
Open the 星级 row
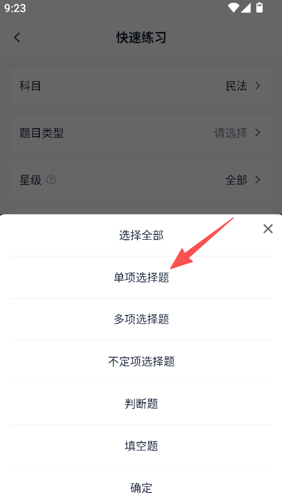point(141,179)
